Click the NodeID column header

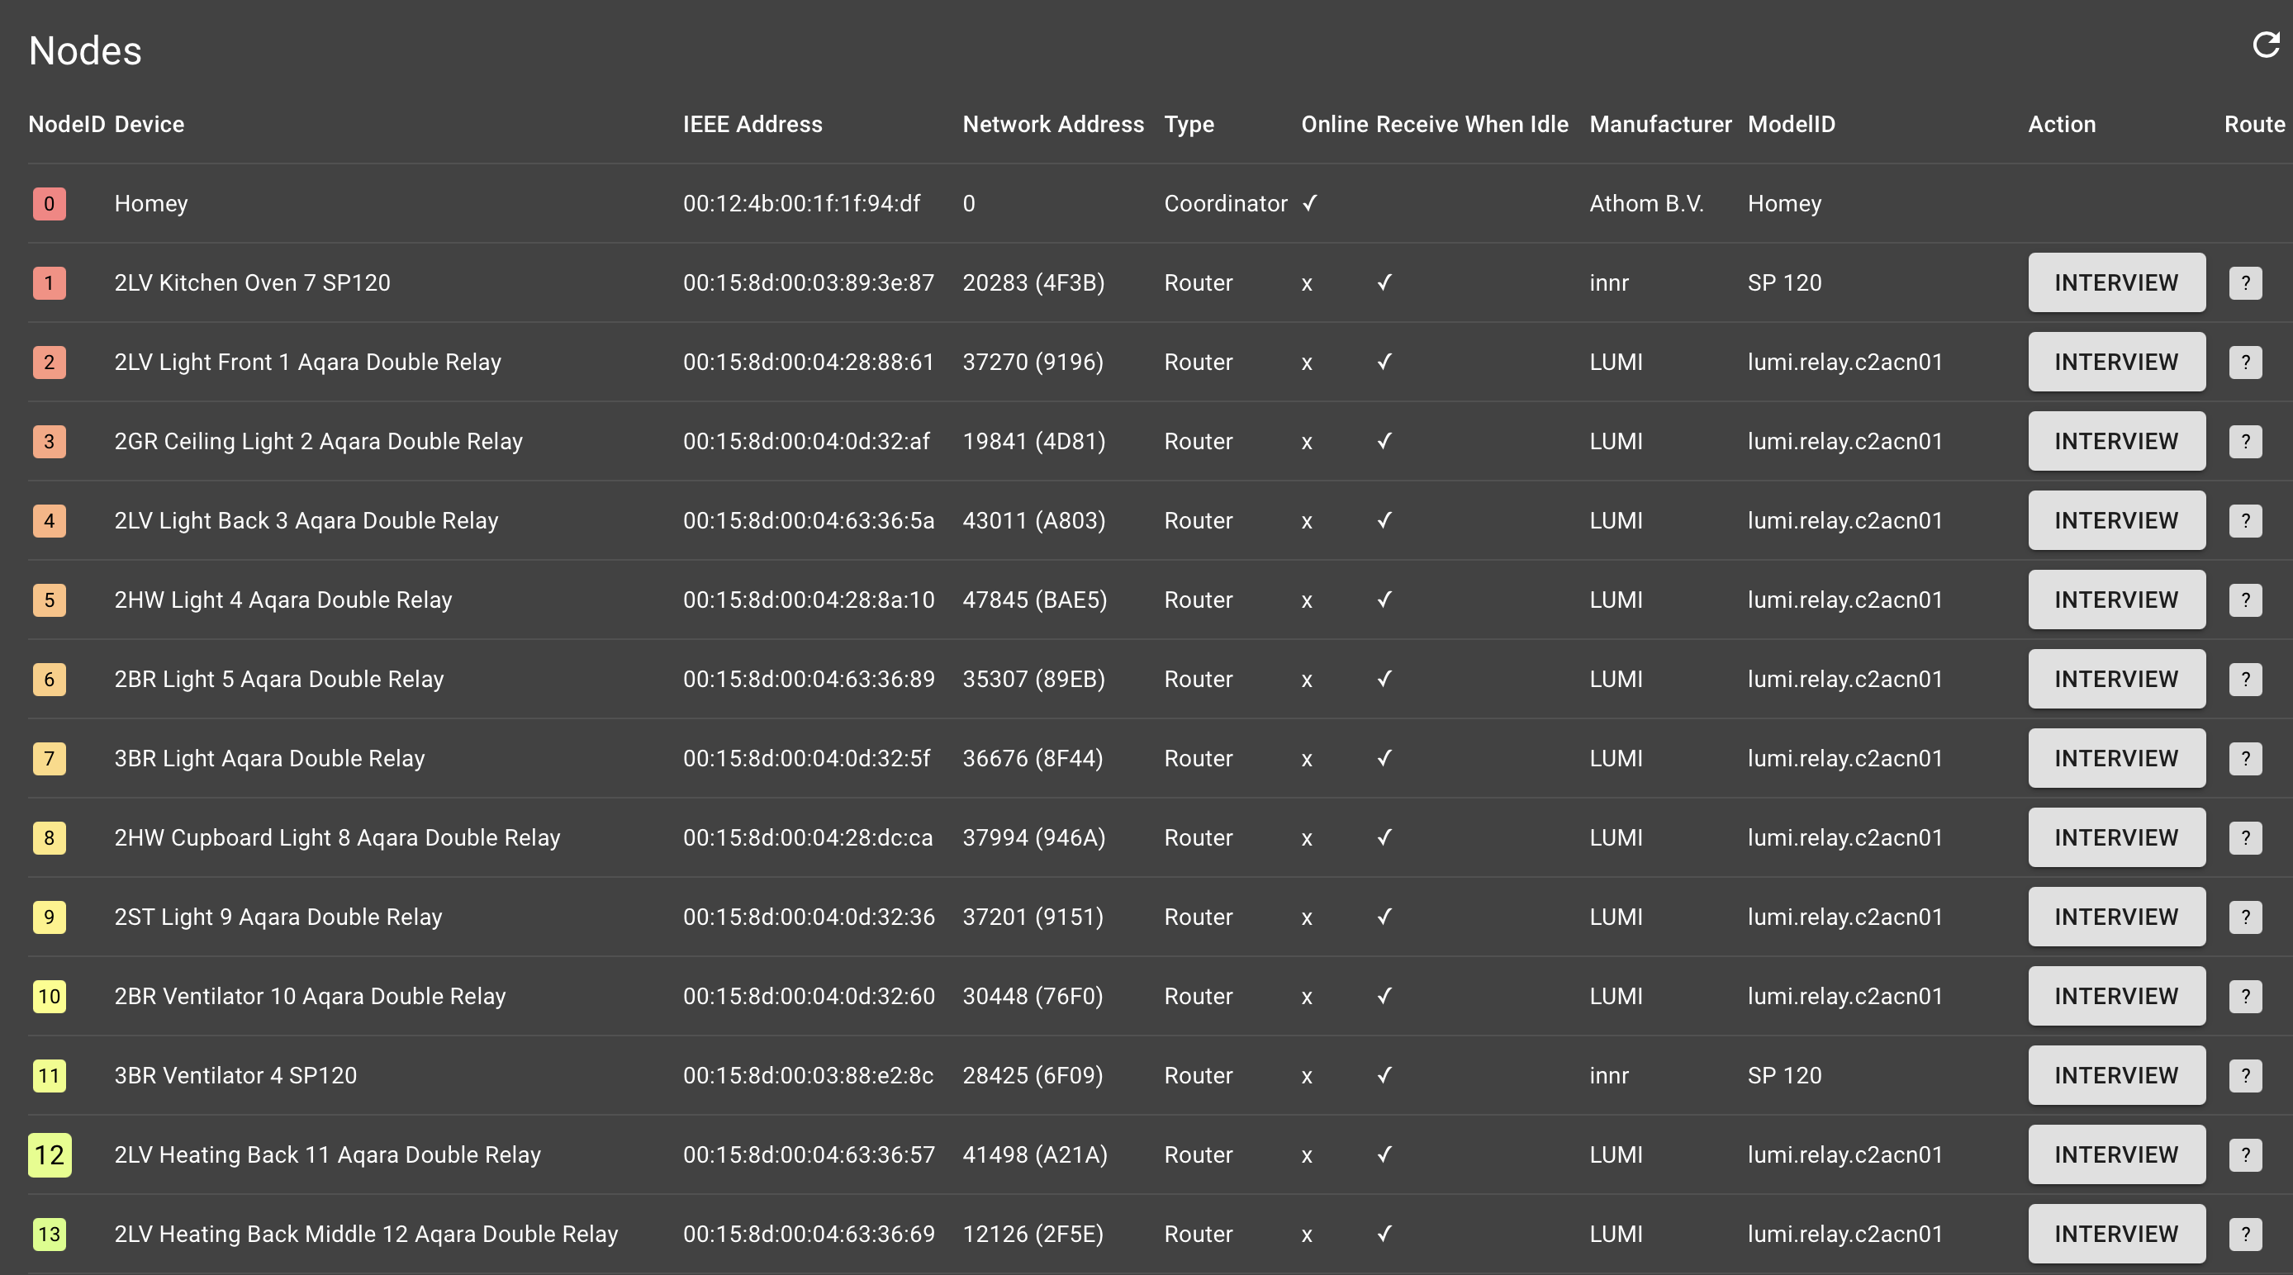click(66, 125)
